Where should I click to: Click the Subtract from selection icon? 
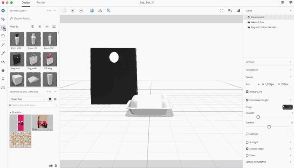(81, 10)
